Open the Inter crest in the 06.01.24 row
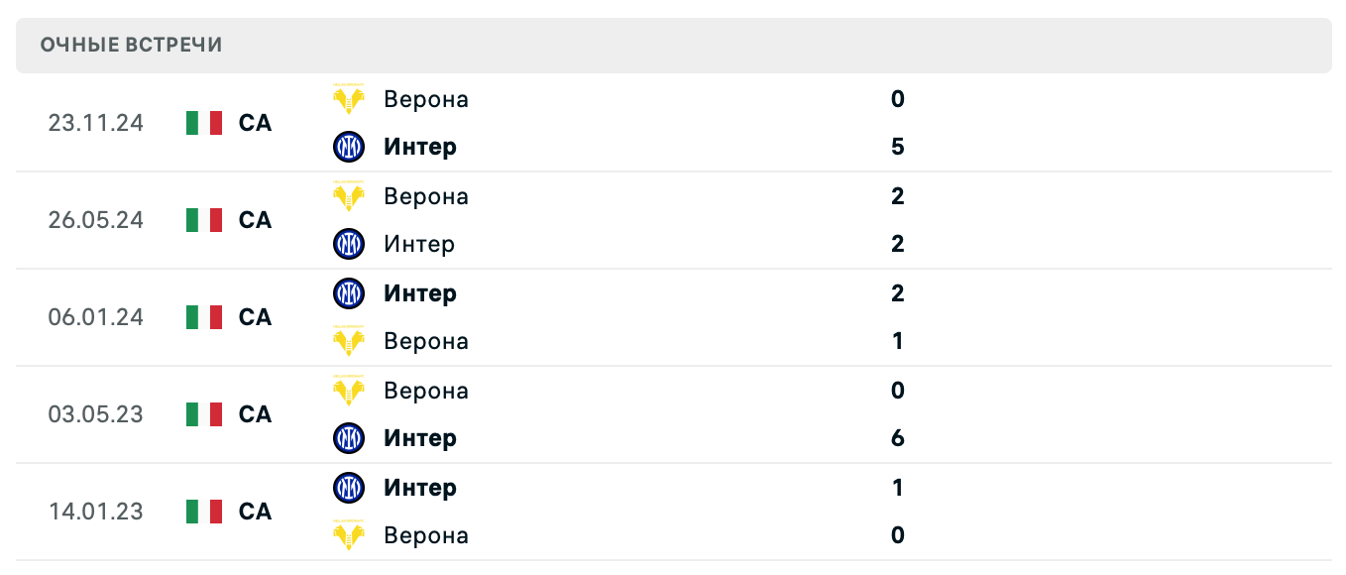 click(349, 293)
